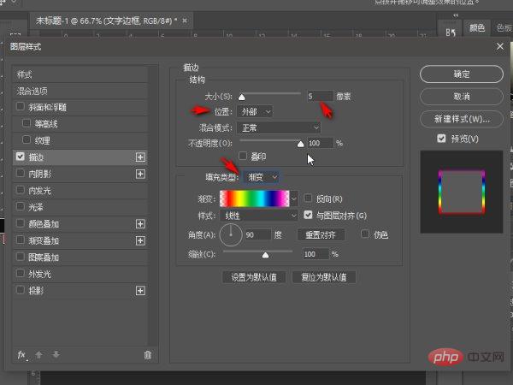Click the 大小(S) slider handle
The width and height of the screenshot is (513, 385).
coord(241,97)
